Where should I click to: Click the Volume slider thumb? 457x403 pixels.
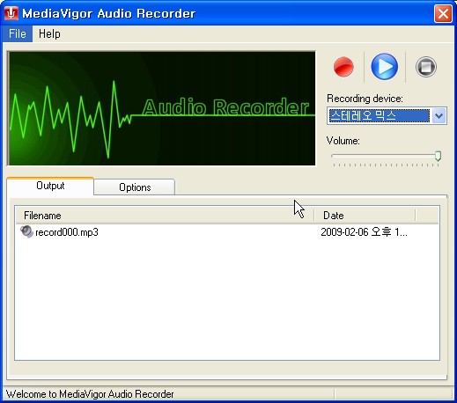pos(438,156)
